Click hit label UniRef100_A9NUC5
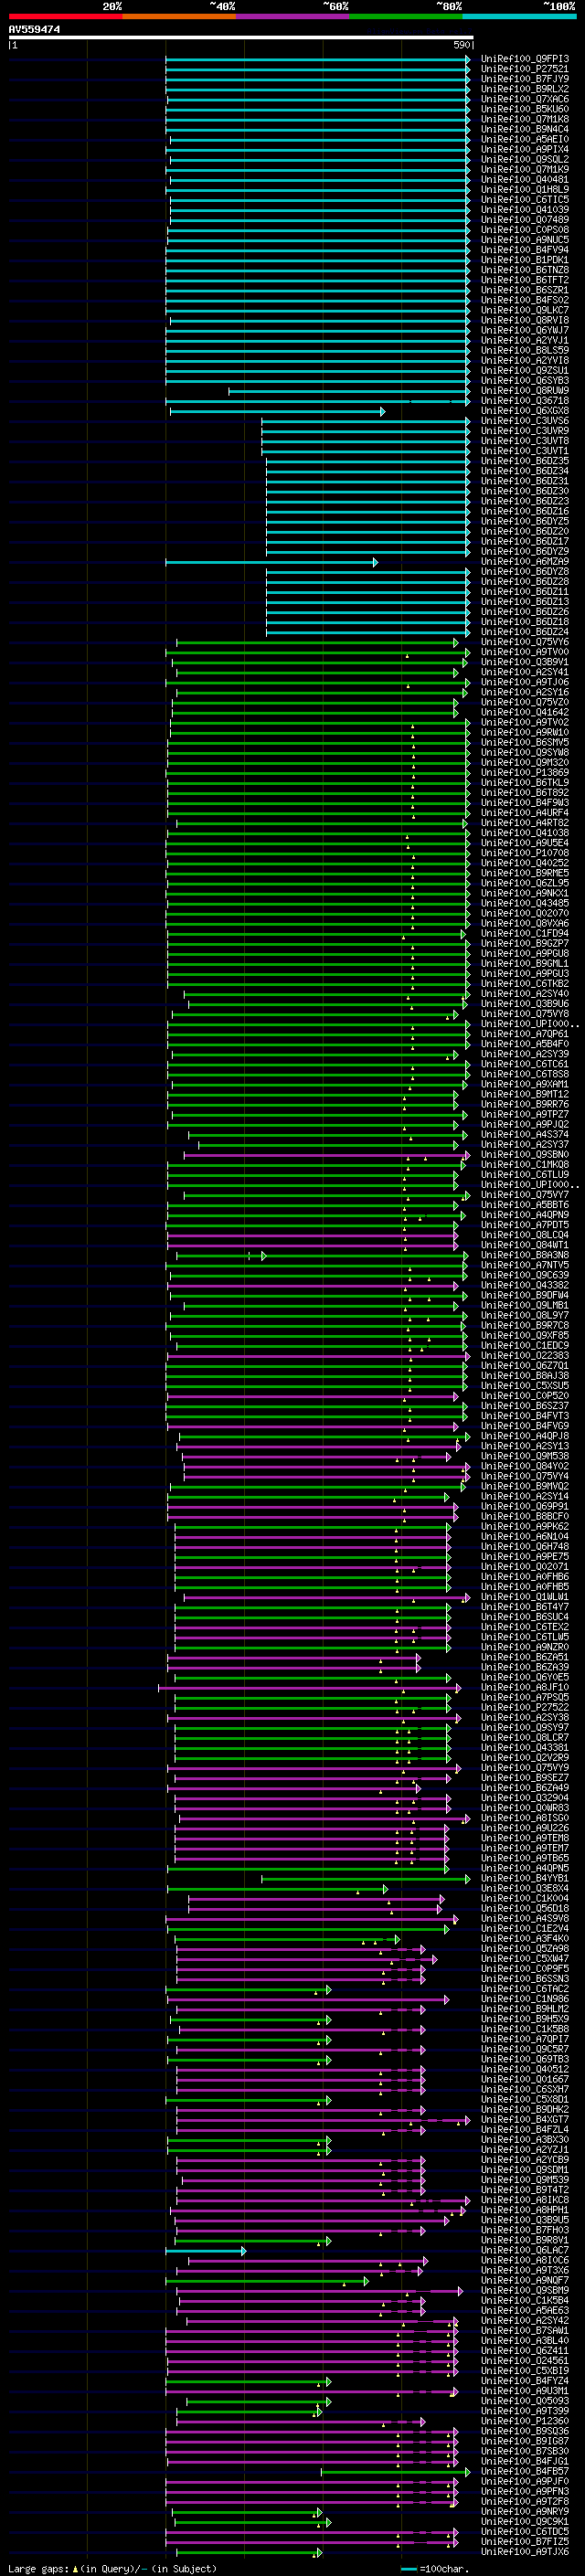This screenshot has width=585, height=2576. [525, 240]
